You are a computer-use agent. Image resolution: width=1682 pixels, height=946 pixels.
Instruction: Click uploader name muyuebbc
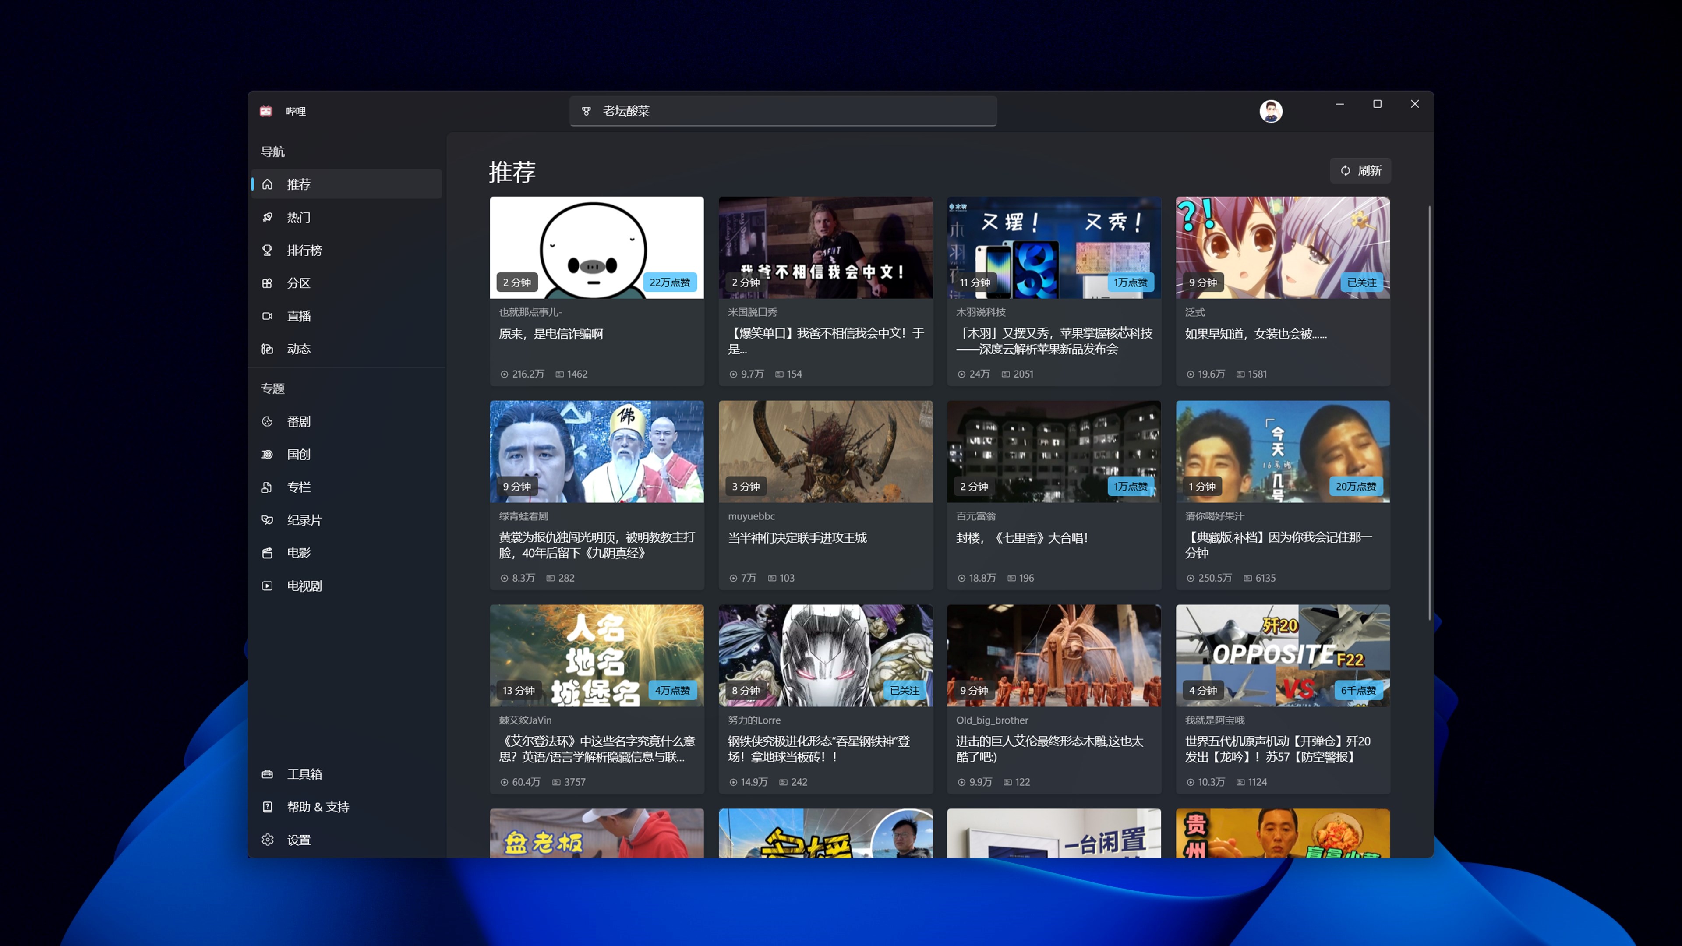point(751,516)
